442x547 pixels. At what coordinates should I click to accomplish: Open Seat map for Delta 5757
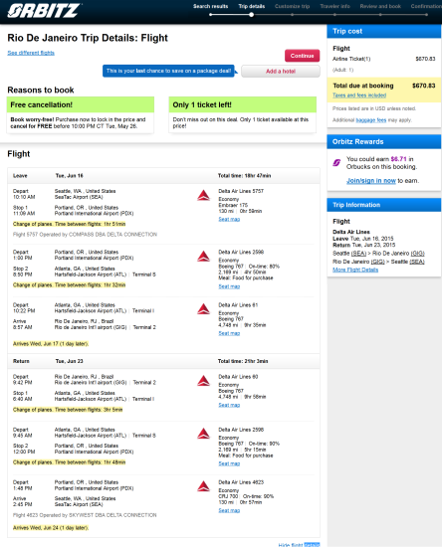(x=229, y=219)
